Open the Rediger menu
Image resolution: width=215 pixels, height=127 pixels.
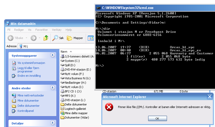pyautogui.click(x=19, y=30)
